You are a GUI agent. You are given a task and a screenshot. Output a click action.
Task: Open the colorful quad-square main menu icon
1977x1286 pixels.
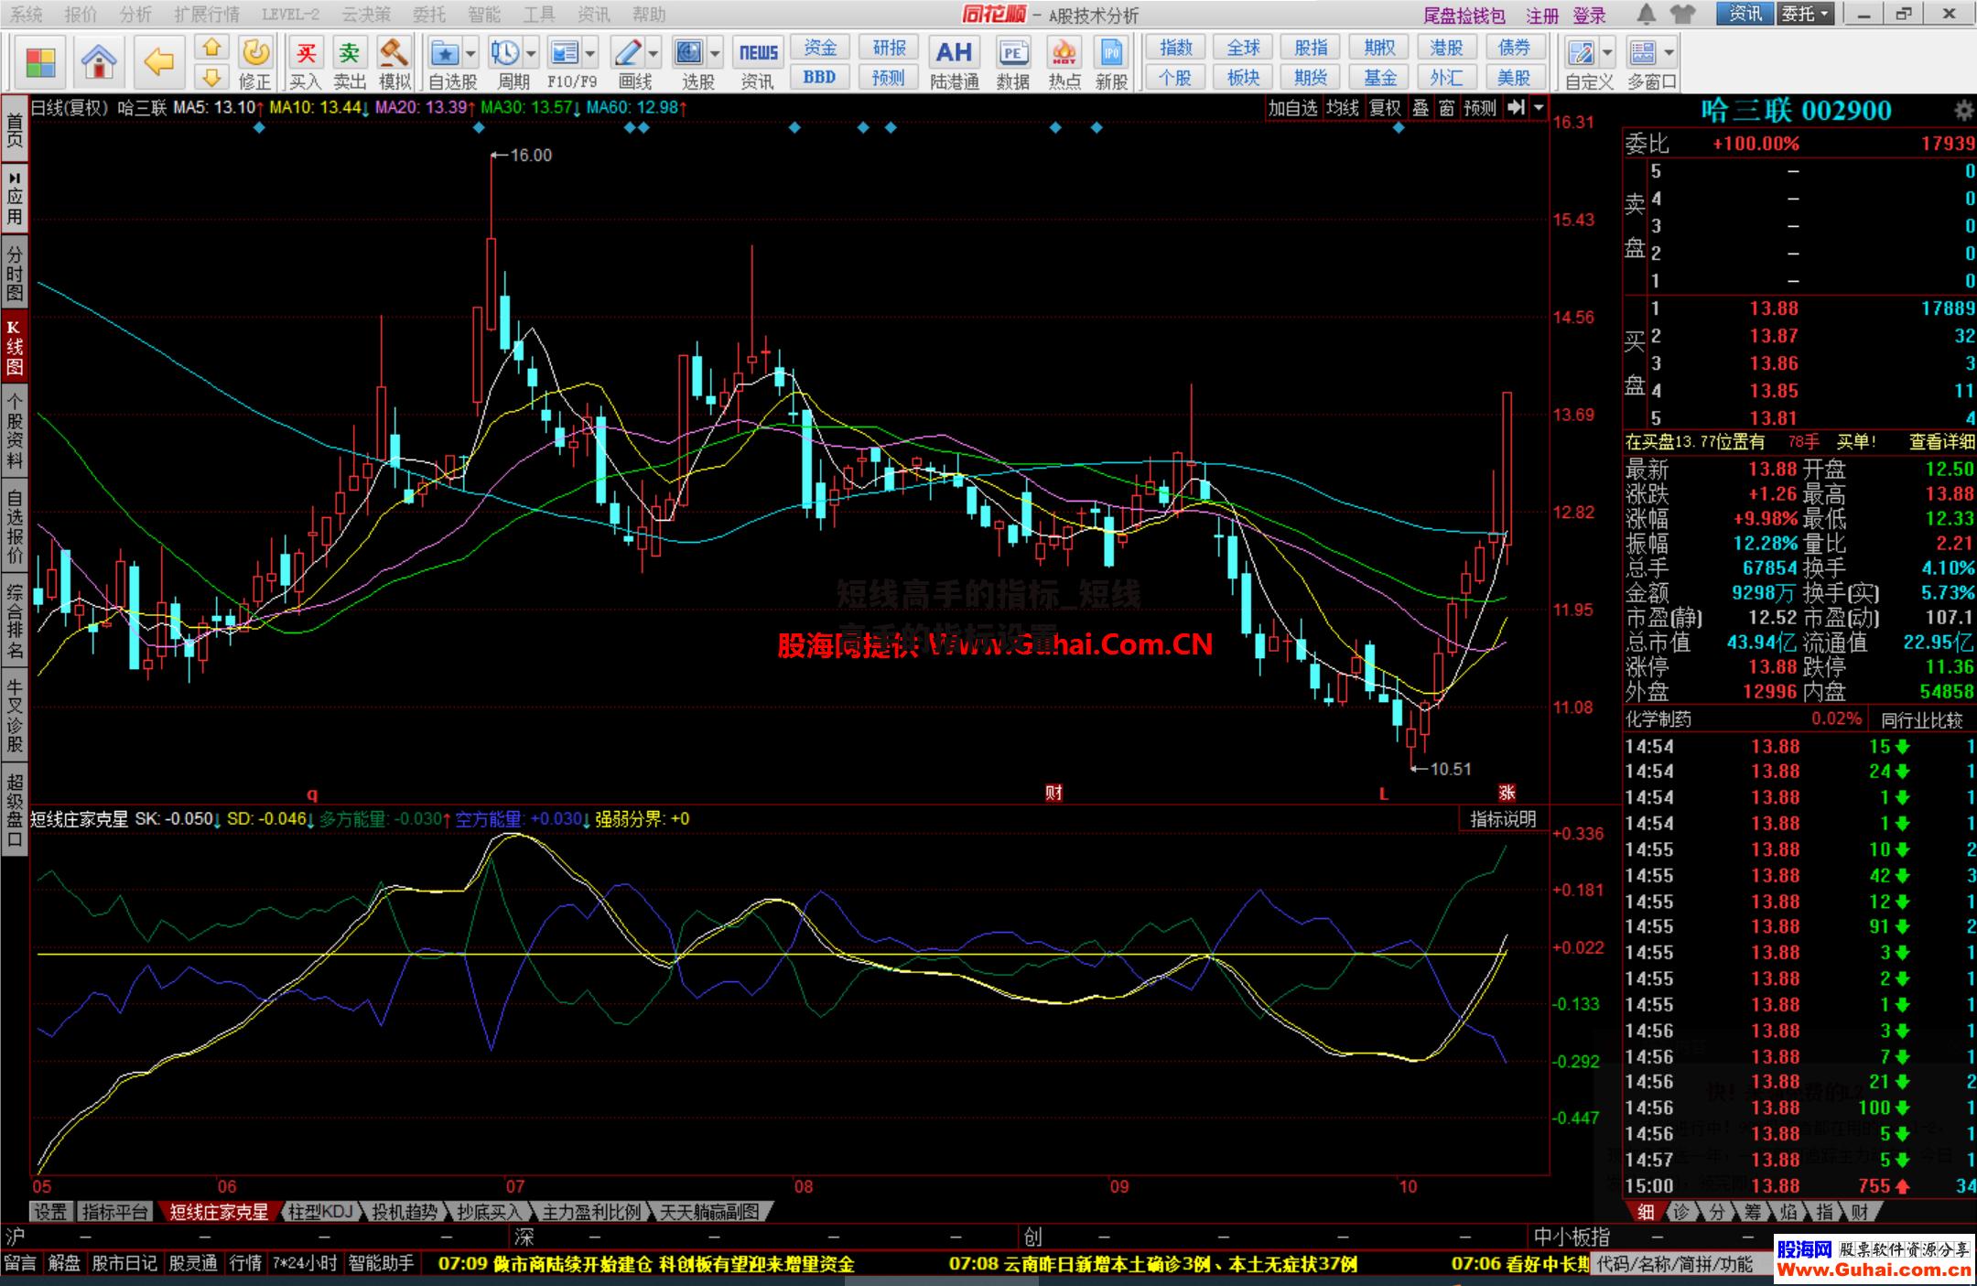tap(40, 62)
